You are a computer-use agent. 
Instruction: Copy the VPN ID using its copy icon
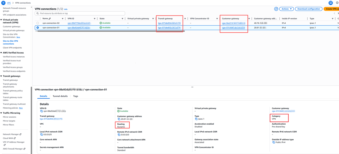(x=41, y=111)
